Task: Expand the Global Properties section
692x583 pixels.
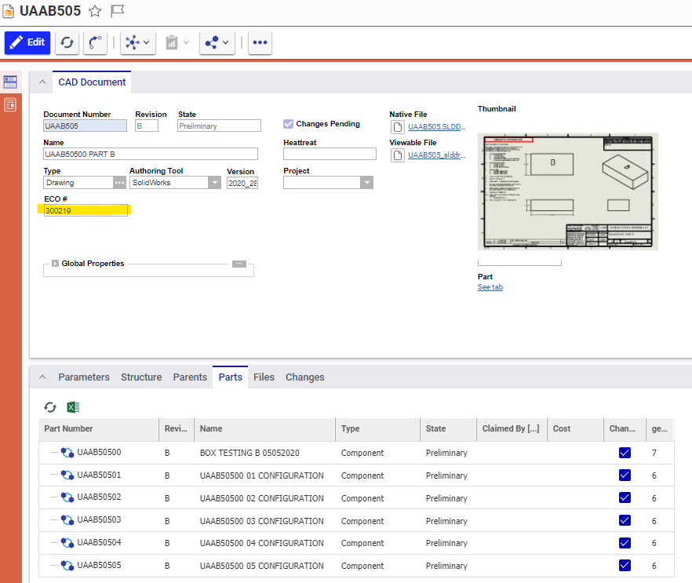Action: [56, 264]
